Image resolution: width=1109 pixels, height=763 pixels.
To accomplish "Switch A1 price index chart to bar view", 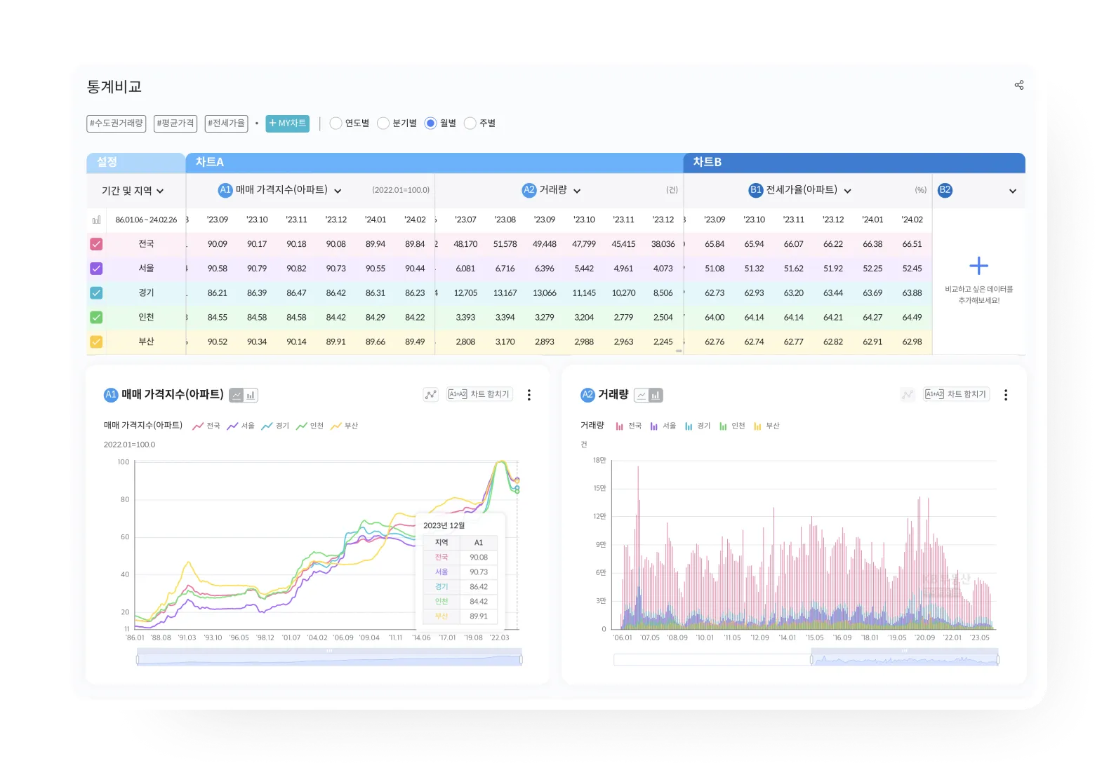I will point(251,396).
